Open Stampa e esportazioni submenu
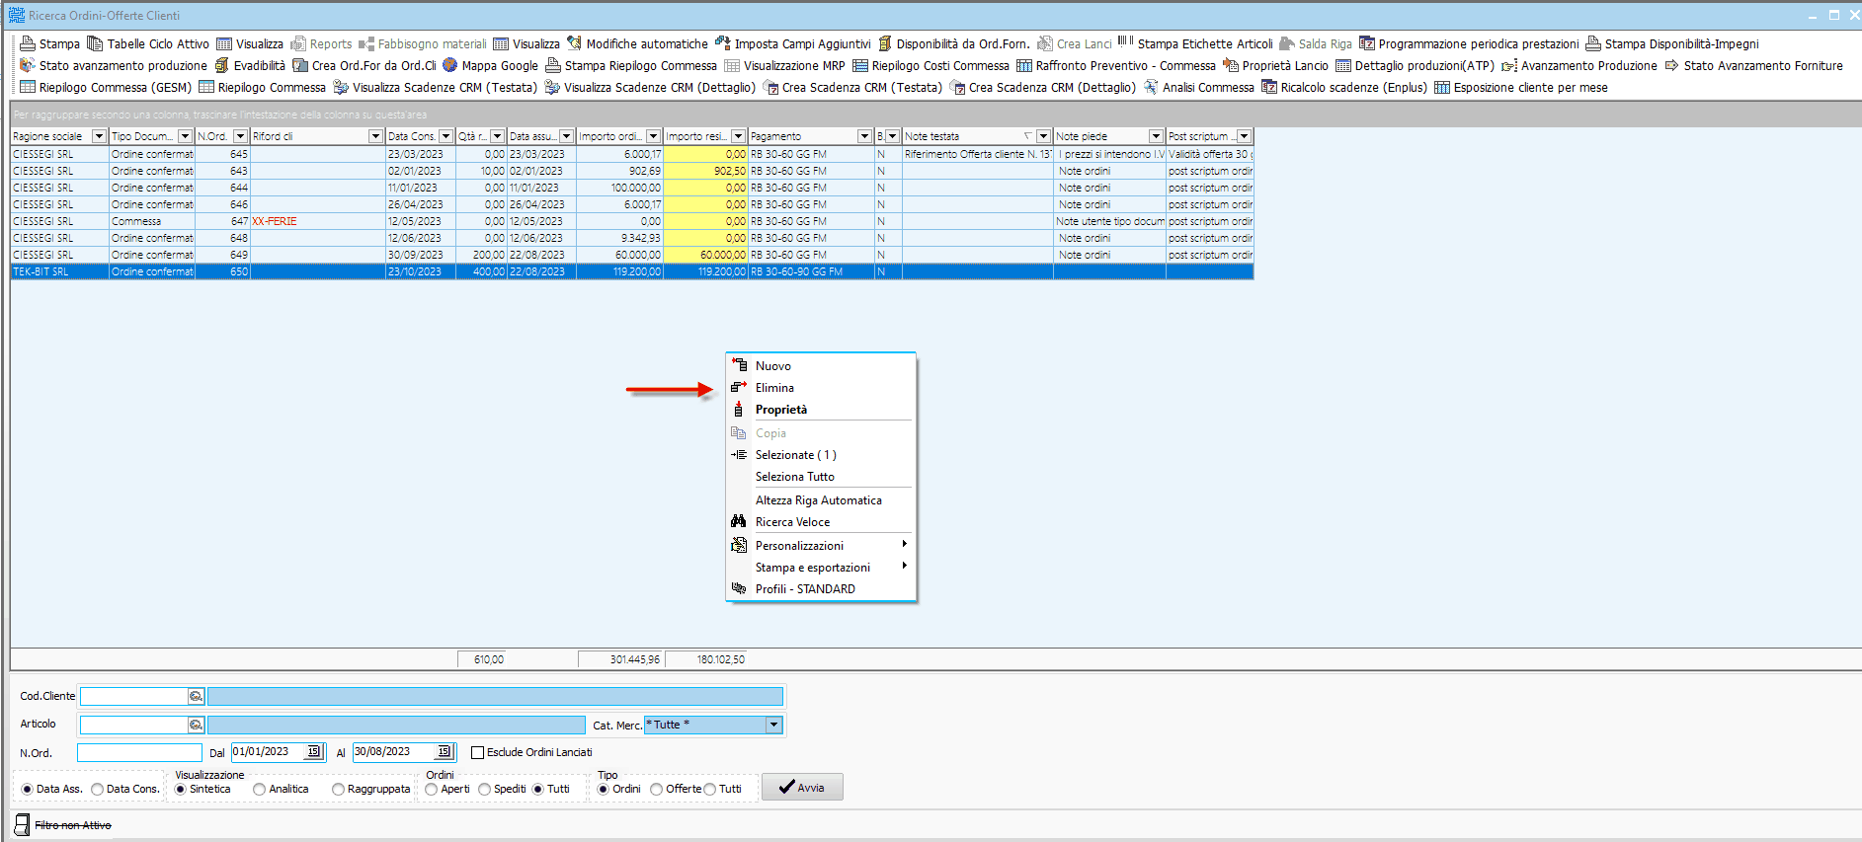This screenshot has height=842, width=1862. click(x=821, y=567)
